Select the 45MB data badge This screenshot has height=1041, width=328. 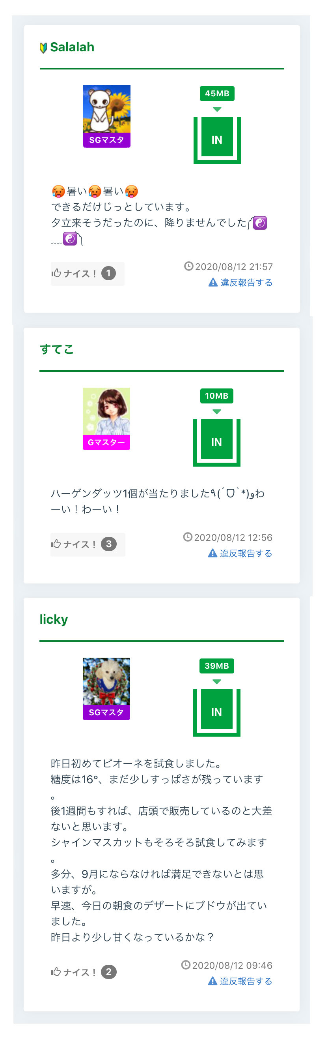click(x=217, y=94)
